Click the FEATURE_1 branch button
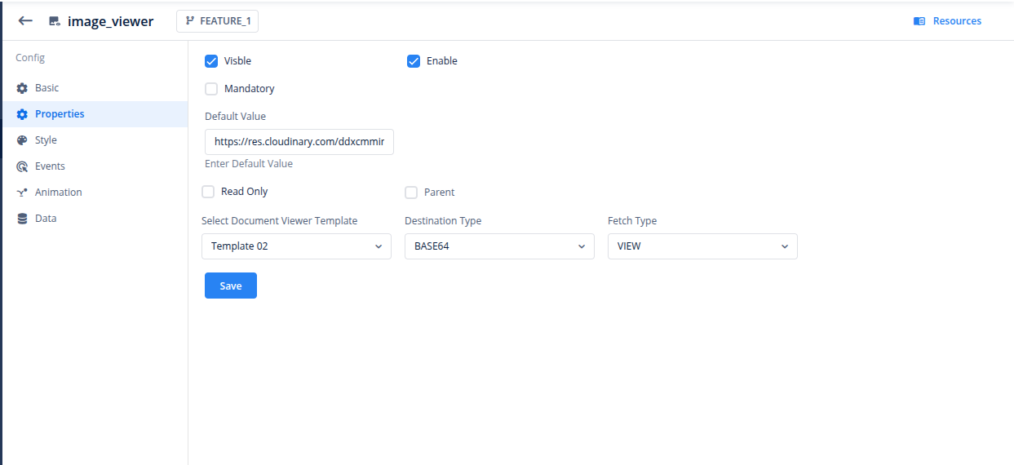Viewport: 1014px width, 465px height. [217, 21]
